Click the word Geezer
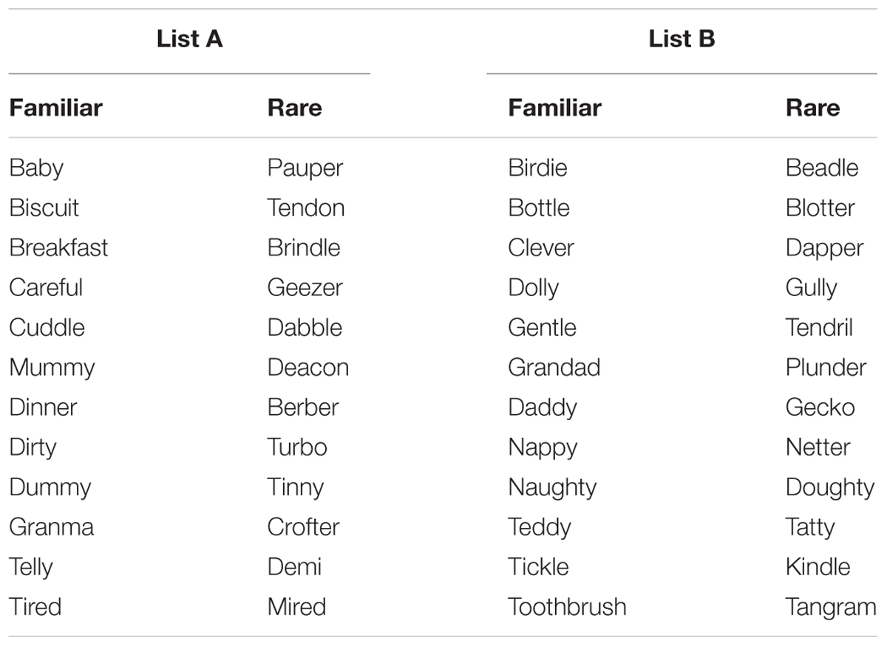Screen dimensions: 887x646 (x=305, y=289)
